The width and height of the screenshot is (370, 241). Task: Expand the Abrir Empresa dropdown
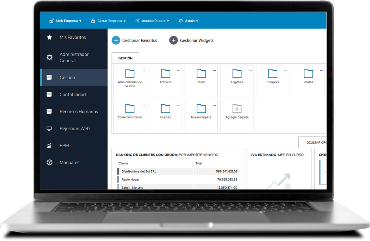66,21
